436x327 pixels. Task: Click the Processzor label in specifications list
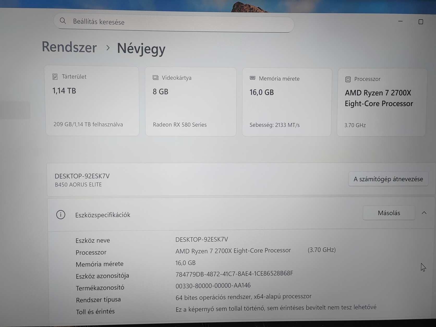click(91, 252)
